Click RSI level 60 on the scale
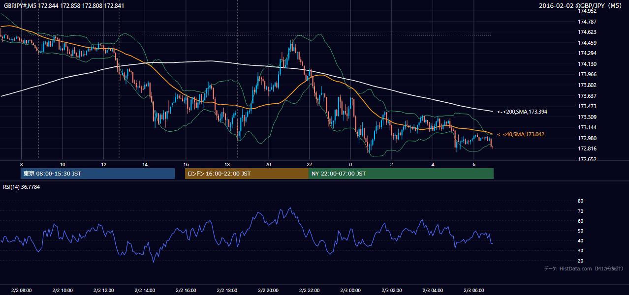This screenshot has height=295, width=629. click(x=580, y=221)
